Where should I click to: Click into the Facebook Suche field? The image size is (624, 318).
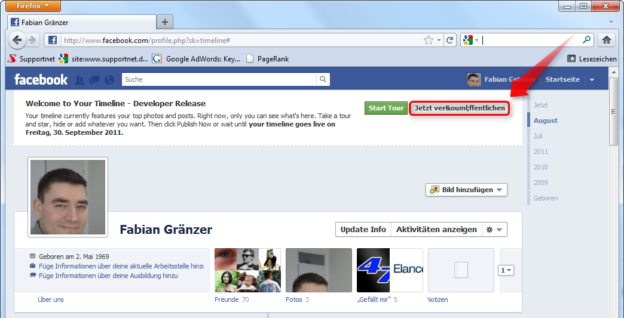[219, 79]
